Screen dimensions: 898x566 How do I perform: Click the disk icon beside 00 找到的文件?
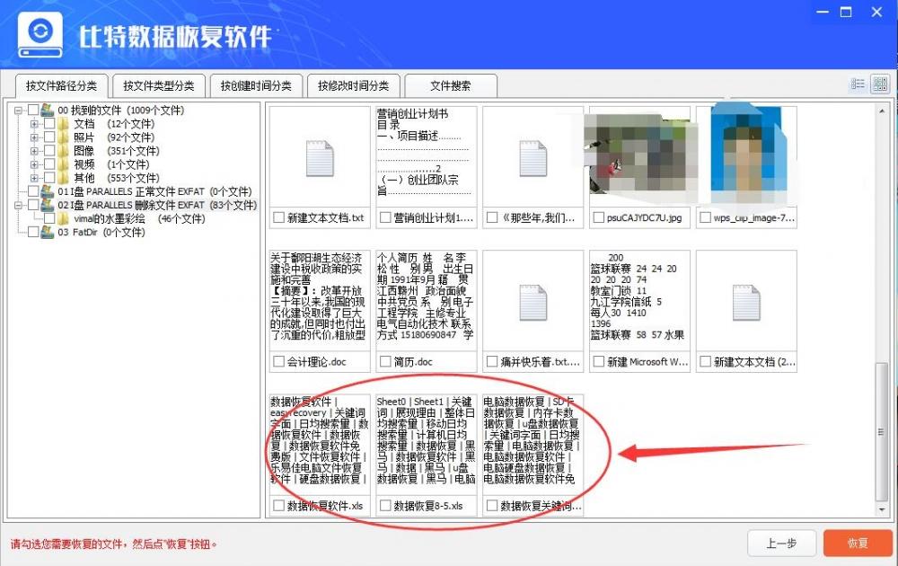(47, 111)
